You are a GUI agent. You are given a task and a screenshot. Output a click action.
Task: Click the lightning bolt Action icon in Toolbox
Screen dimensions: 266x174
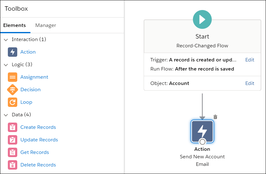click(x=13, y=52)
